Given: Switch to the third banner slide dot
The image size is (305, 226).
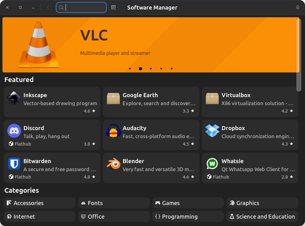Looking at the screenshot, I should click(151, 69).
